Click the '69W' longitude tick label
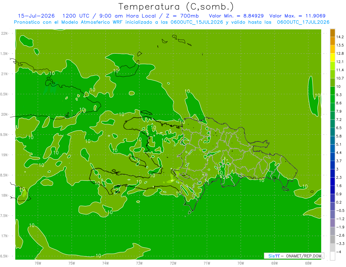The image size is (346, 267). tap(274, 263)
